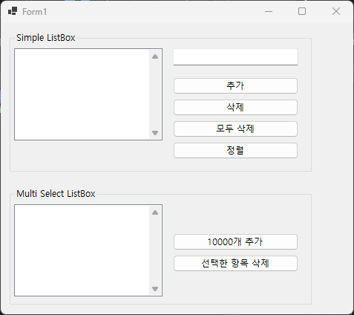This screenshot has height=315, width=354.
Task: Click the 모두 삭제 button
Action: point(235,129)
